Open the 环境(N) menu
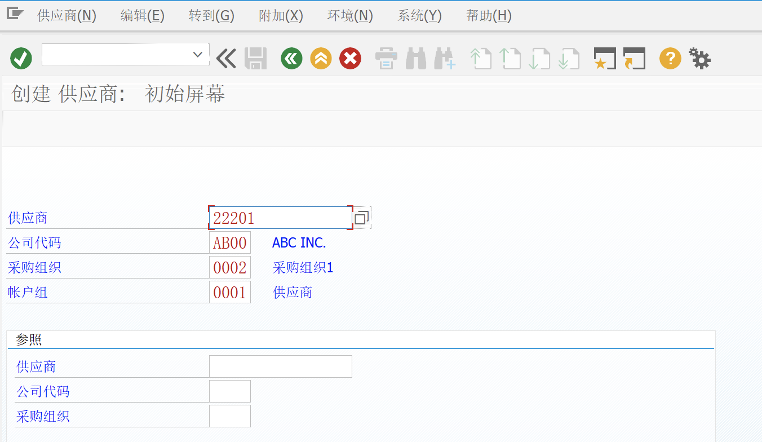Image resolution: width=762 pixels, height=442 pixels. [350, 16]
